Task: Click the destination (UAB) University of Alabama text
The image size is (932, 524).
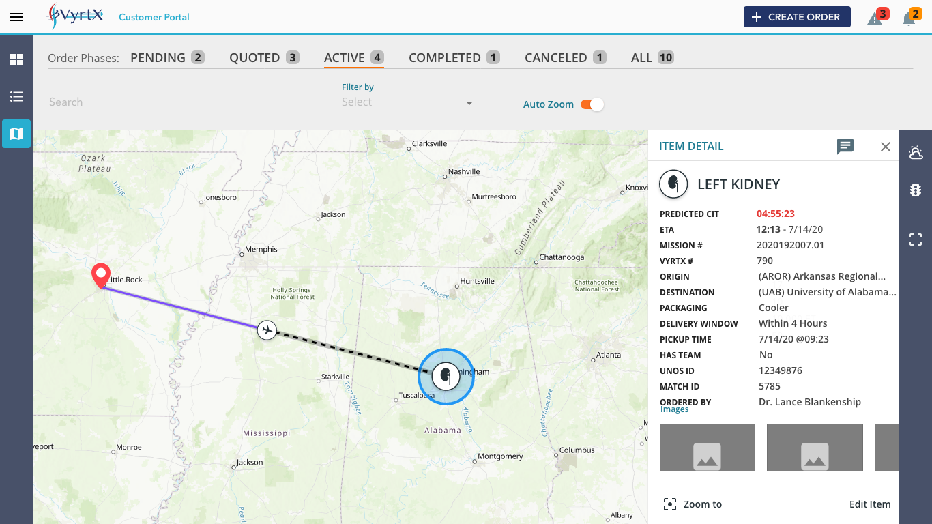Action: (828, 292)
